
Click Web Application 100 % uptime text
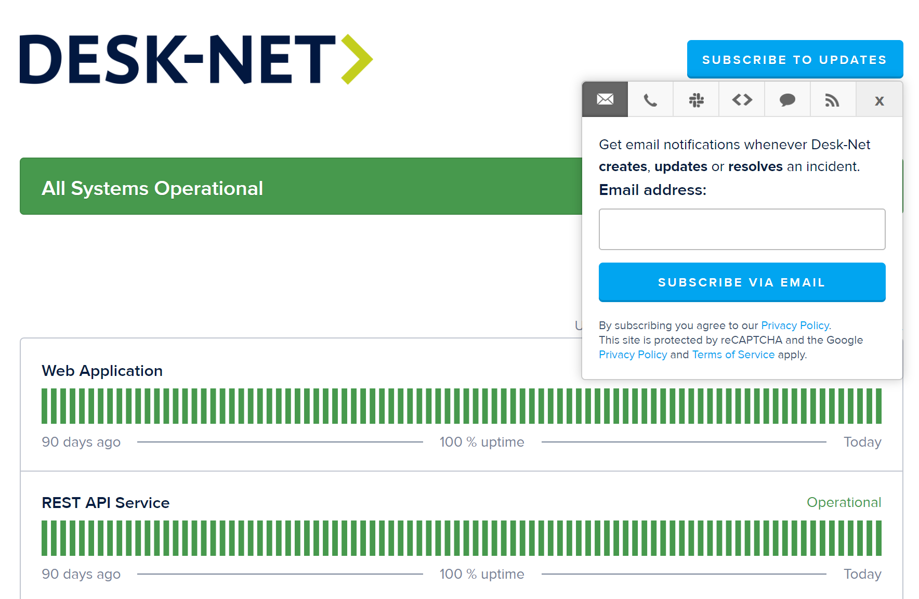[482, 442]
